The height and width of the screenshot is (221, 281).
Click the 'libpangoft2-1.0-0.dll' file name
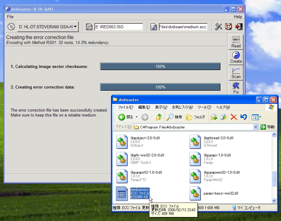pos(146,172)
